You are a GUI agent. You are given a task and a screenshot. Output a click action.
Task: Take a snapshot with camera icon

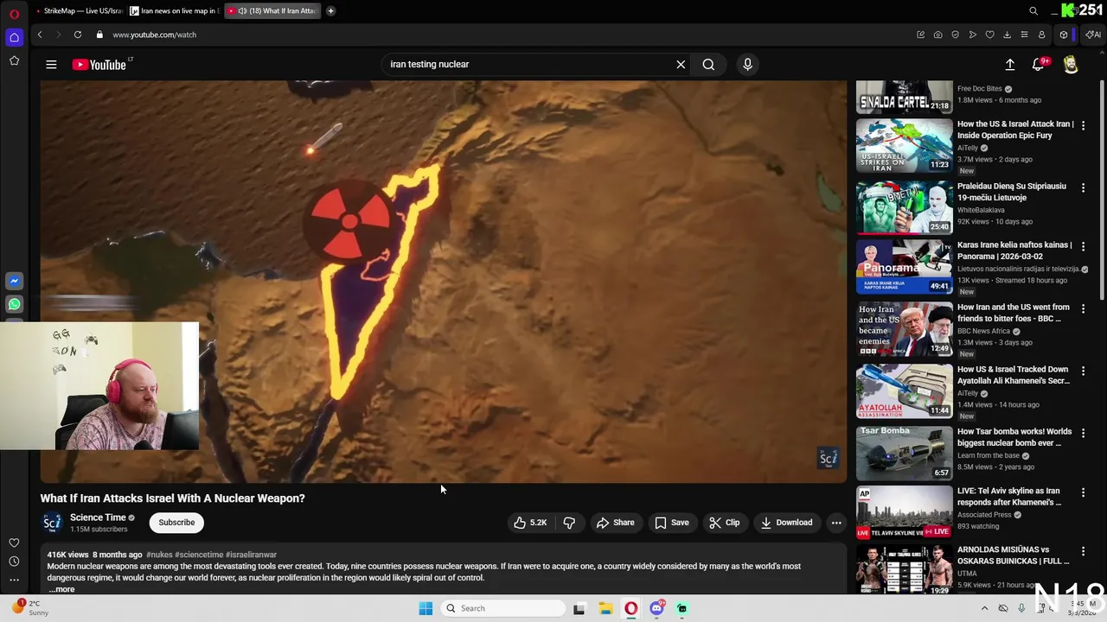click(x=937, y=35)
